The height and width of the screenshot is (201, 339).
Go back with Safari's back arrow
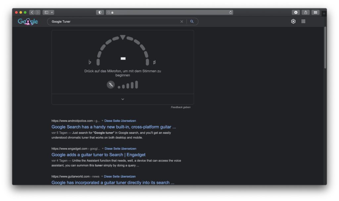tap(32, 13)
